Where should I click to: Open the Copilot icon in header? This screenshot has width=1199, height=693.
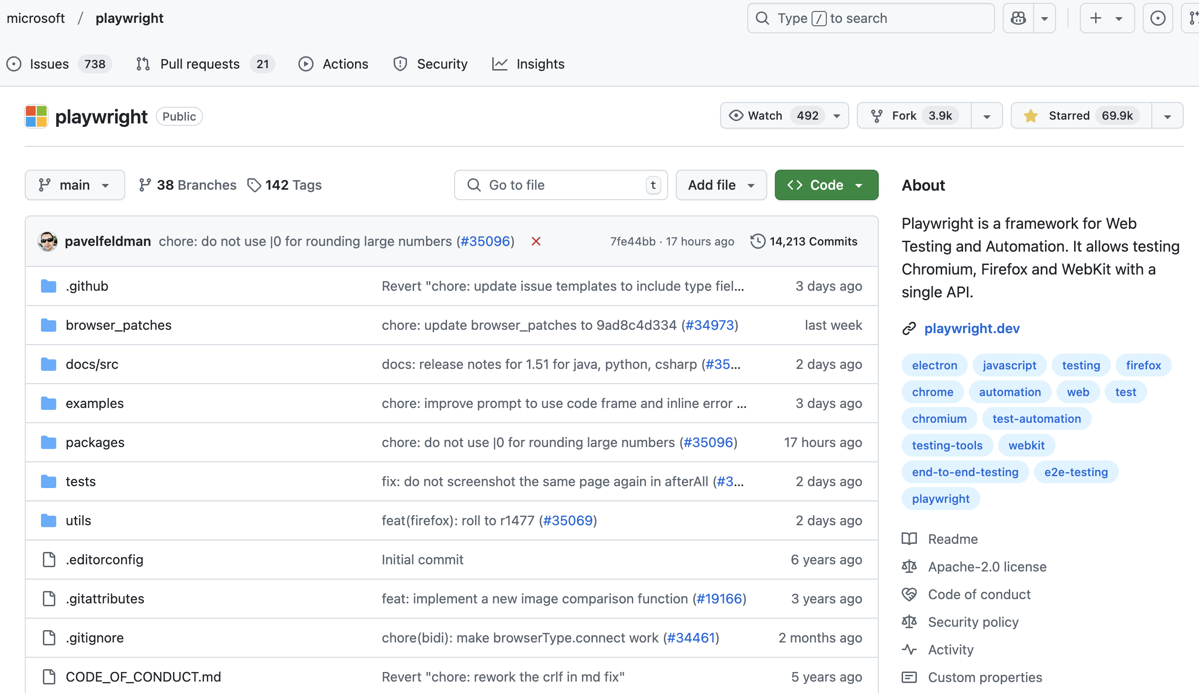[x=1018, y=19]
